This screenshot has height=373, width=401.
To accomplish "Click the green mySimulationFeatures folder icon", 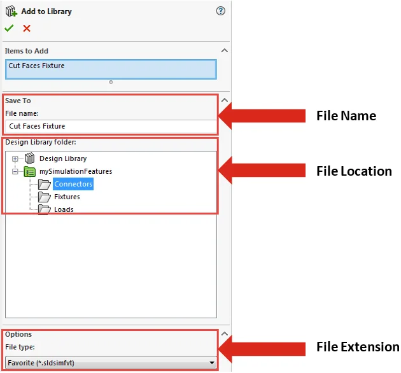I will 29,171.
